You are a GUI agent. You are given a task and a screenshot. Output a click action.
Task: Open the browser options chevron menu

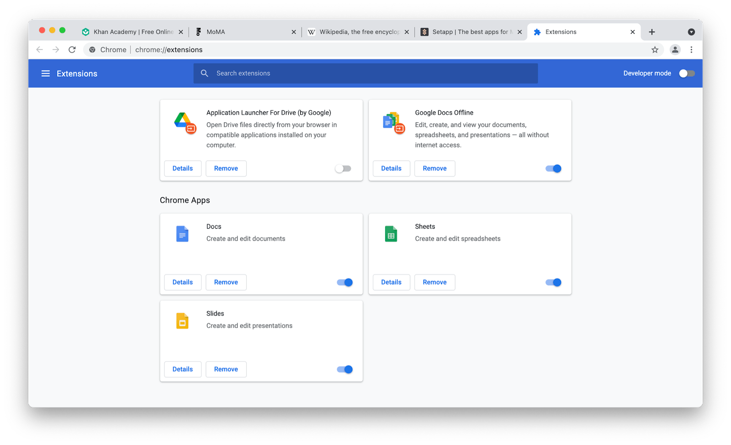(x=691, y=31)
